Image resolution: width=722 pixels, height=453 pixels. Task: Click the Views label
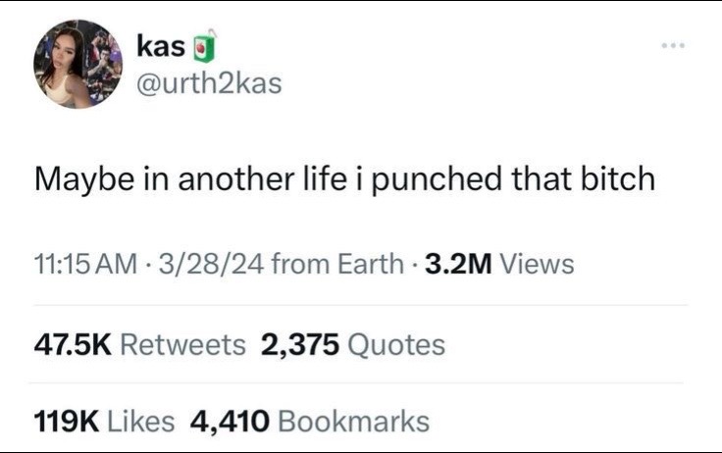tap(537, 265)
